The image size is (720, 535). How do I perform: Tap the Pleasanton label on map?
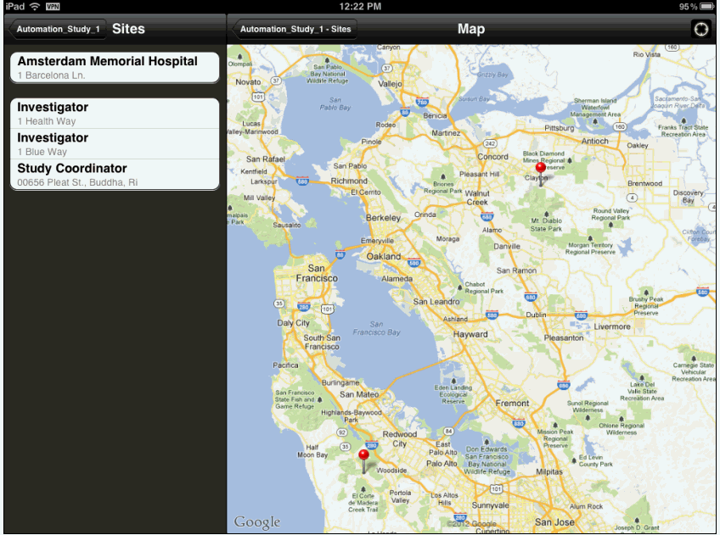[564, 337]
